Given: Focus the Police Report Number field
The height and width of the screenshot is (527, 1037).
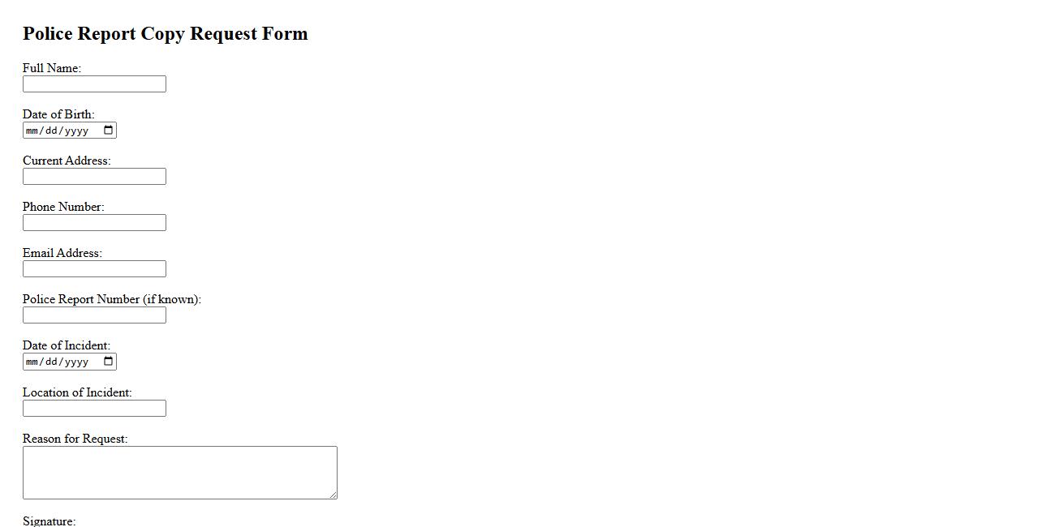Looking at the screenshot, I should [94, 315].
